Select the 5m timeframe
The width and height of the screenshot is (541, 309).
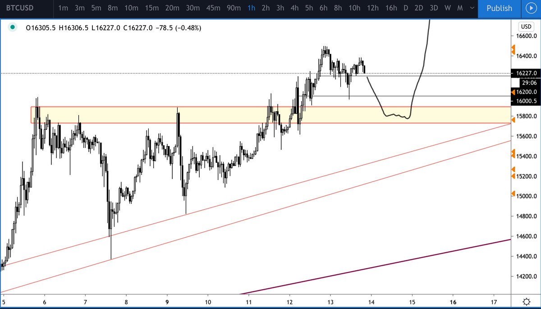(96, 8)
